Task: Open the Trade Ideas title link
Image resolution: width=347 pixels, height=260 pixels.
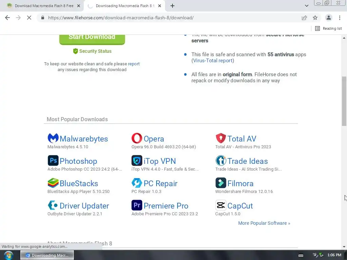Action: [x=248, y=161]
